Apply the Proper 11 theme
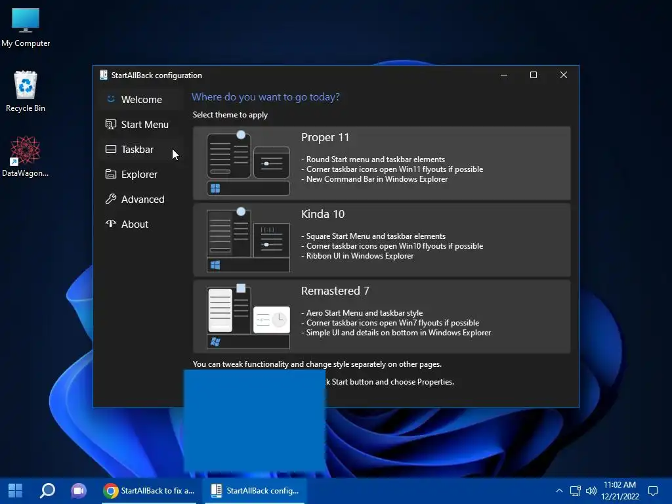Image resolution: width=672 pixels, height=504 pixels. pyautogui.click(x=381, y=163)
